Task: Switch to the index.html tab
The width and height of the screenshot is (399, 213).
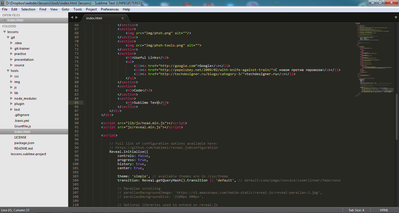Action: coord(94,18)
